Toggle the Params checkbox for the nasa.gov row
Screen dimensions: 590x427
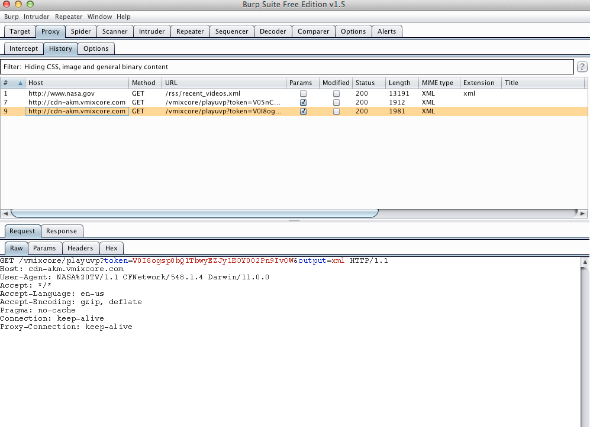pos(303,93)
